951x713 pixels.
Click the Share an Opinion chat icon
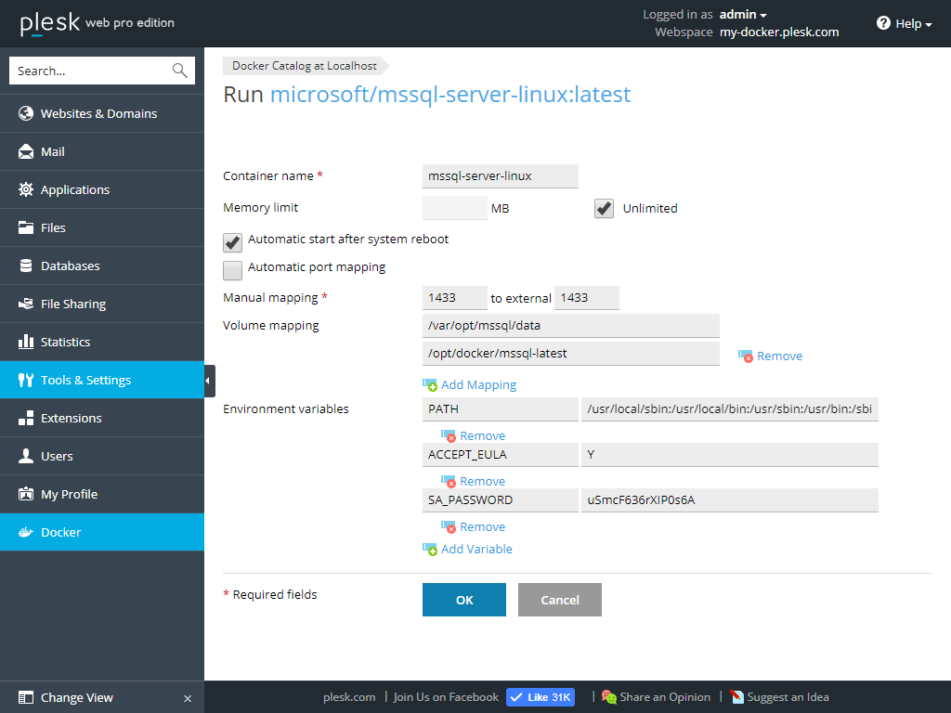(609, 697)
